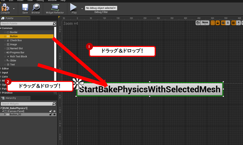This screenshot has width=243, height=145.
Task: Click the Palette search magnifier icon
Action: 54,23
